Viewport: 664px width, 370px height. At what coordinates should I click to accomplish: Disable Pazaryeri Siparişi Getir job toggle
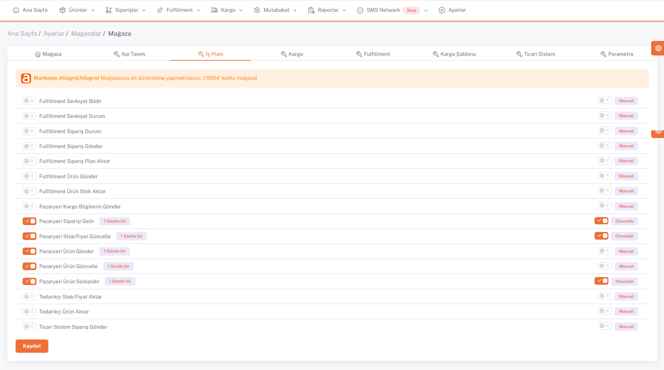[30, 221]
